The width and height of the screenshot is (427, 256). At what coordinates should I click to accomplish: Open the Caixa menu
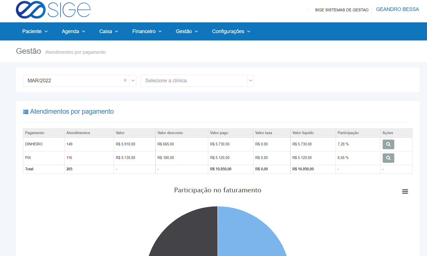coord(109,31)
